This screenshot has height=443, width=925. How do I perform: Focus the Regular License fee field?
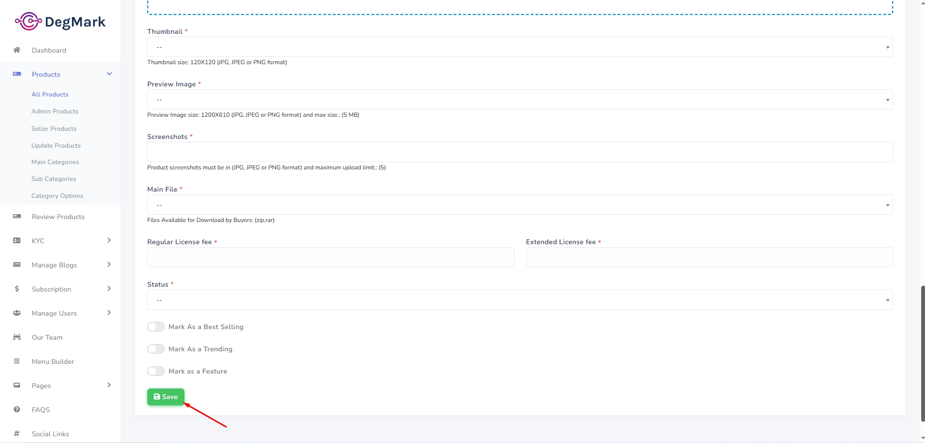pos(331,258)
